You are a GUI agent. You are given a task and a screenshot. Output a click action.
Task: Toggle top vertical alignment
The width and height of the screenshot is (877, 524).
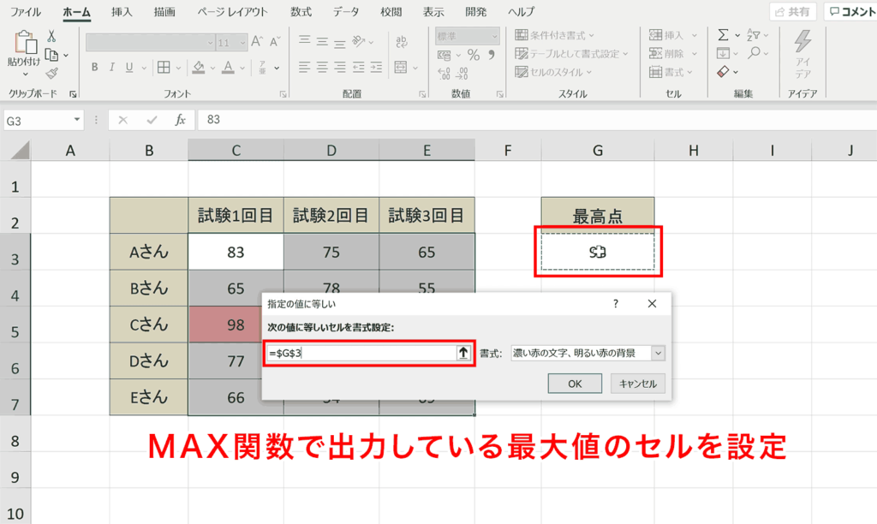pyautogui.click(x=304, y=42)
